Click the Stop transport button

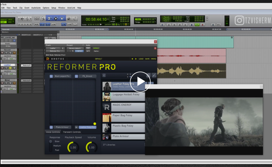point(192,25)
